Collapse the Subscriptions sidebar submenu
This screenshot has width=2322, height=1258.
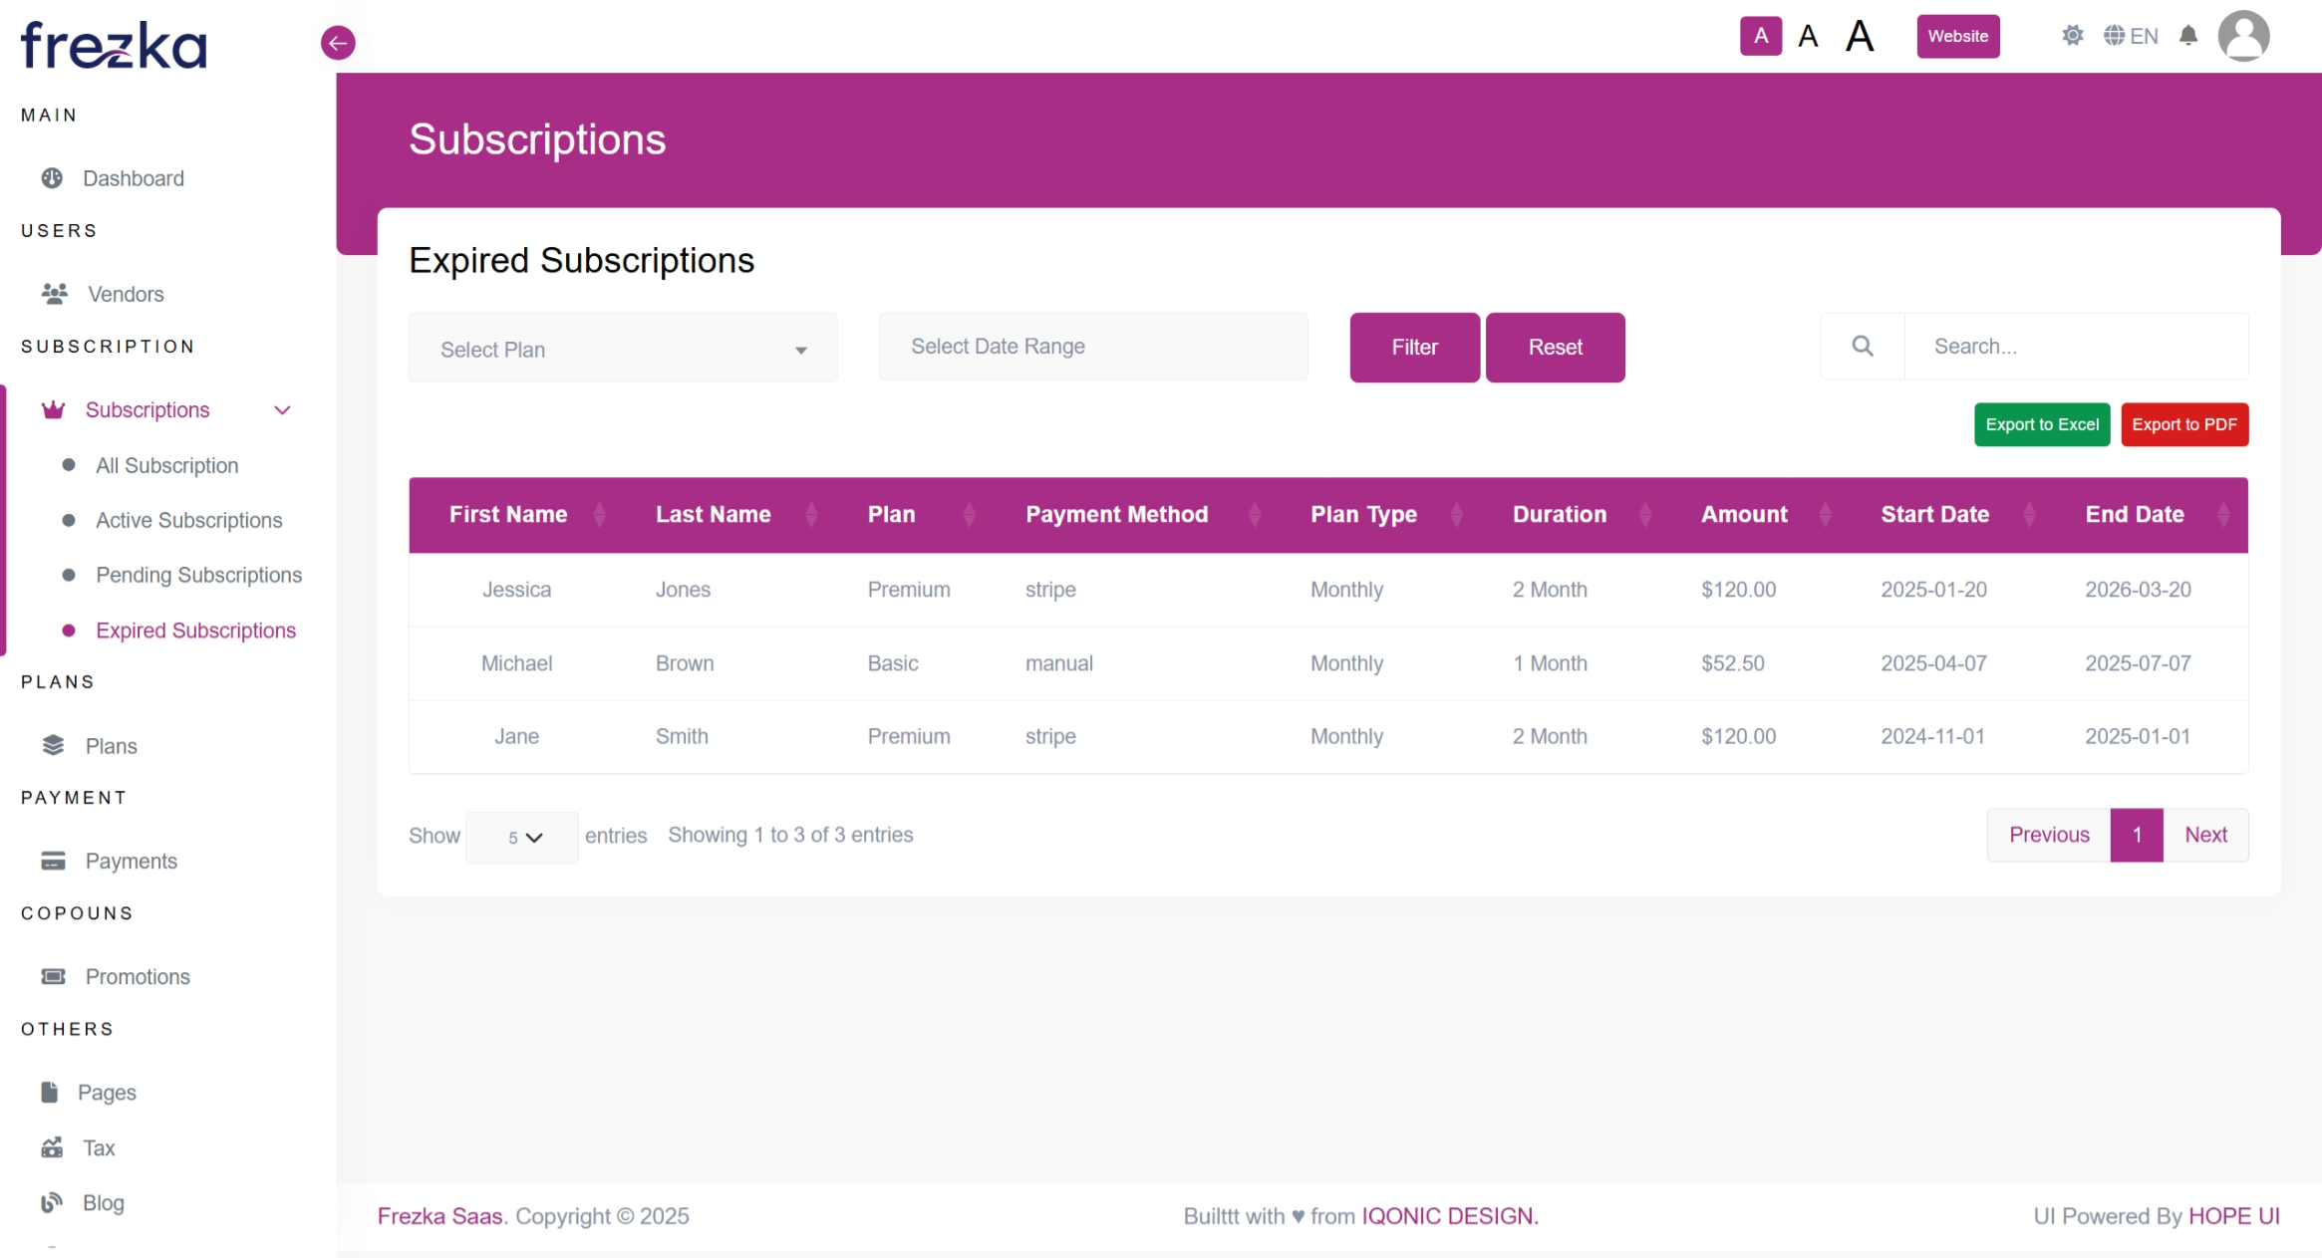coord(282,410)
